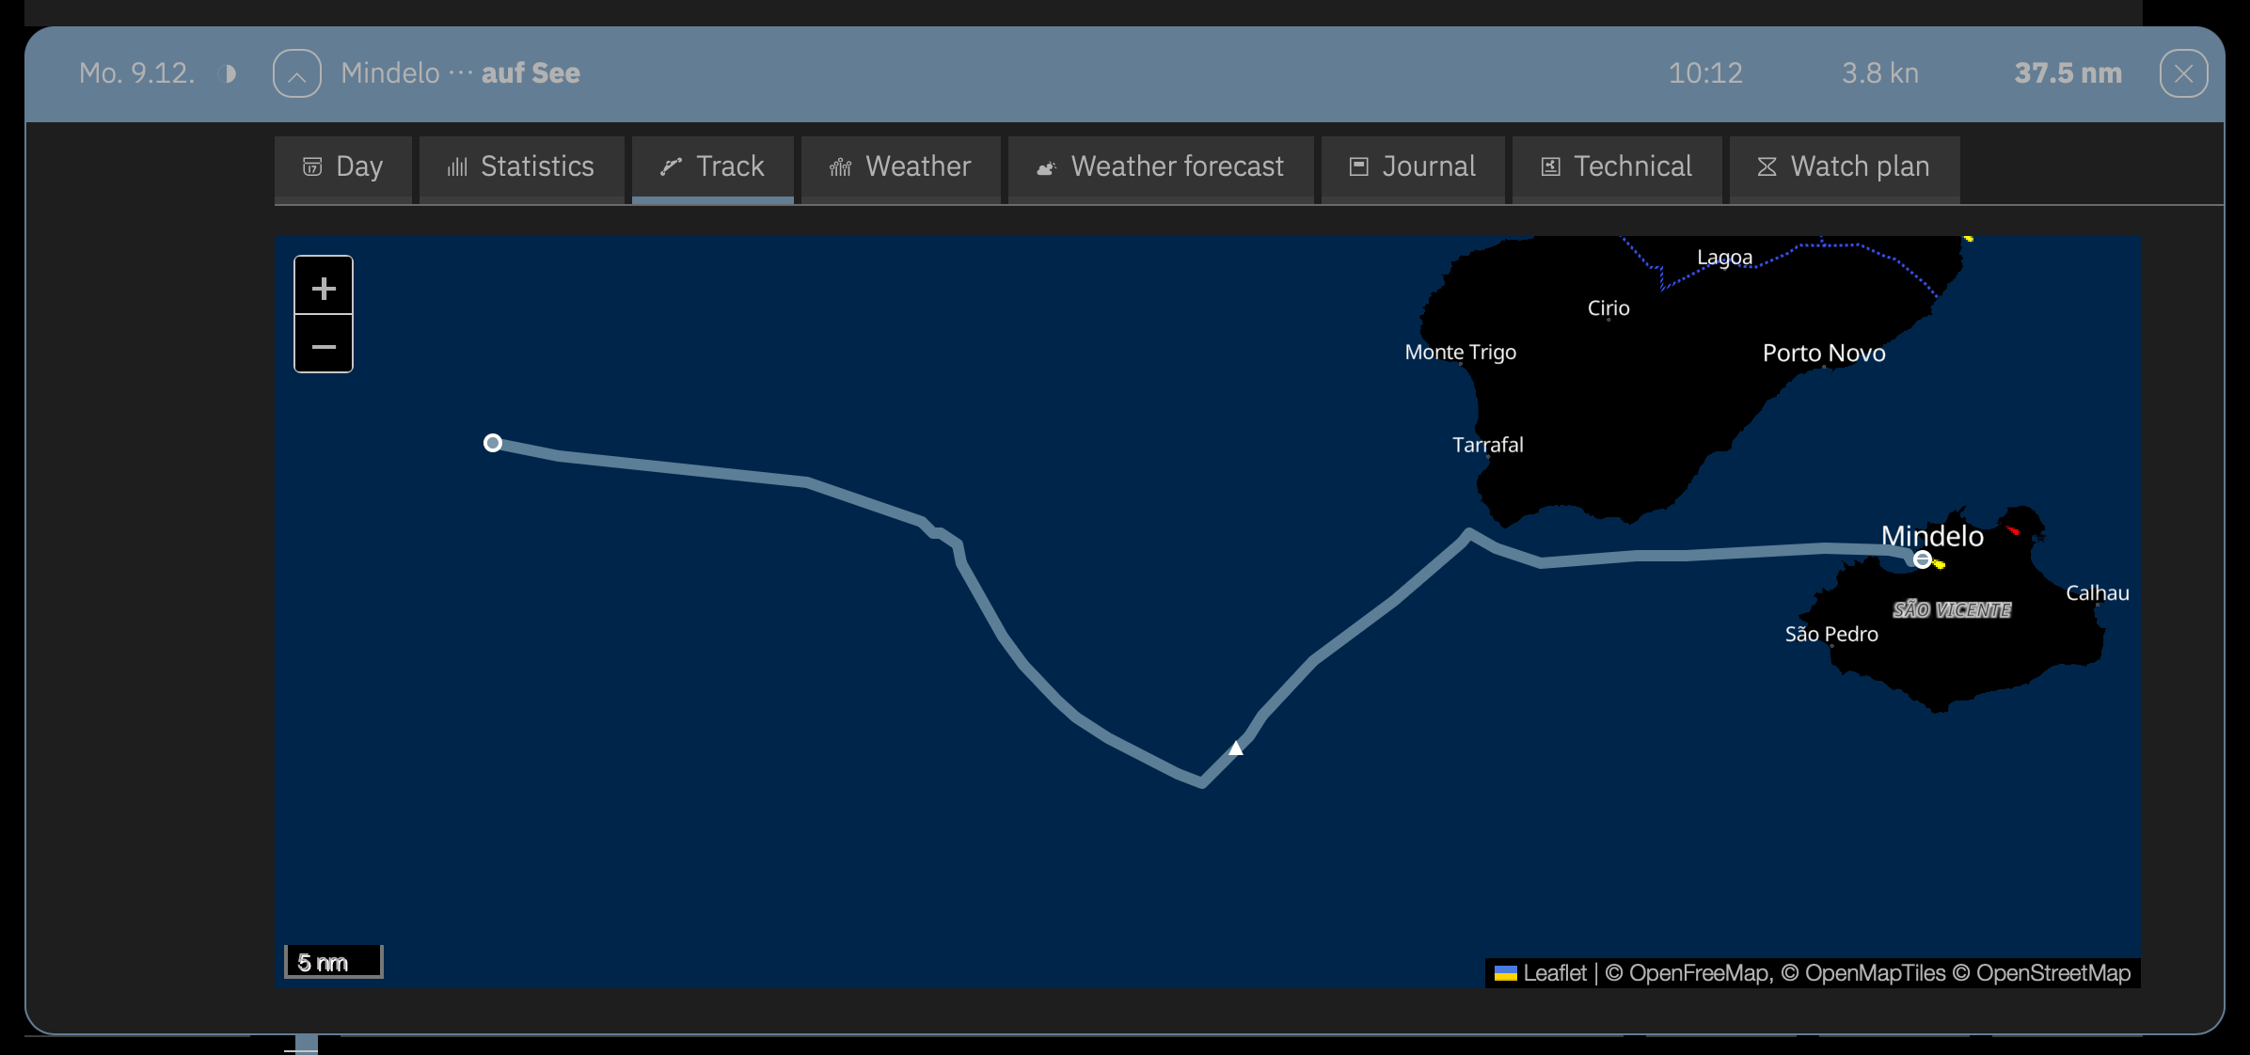Click the track end point circle marker
2250x1055 pixels.
[x=493, y=443]
